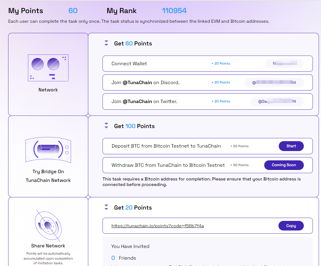This screenshot has width=321, height=266.
Task: Click the My Points heading
Action: click(26, 11)
